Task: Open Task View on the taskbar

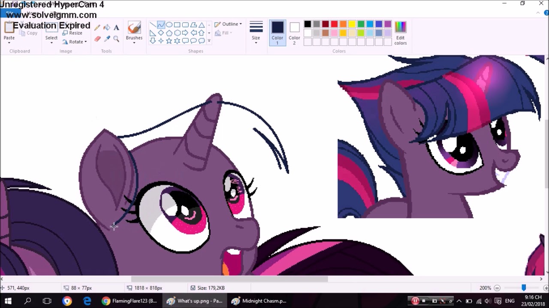Action: (x=47, y=301)
